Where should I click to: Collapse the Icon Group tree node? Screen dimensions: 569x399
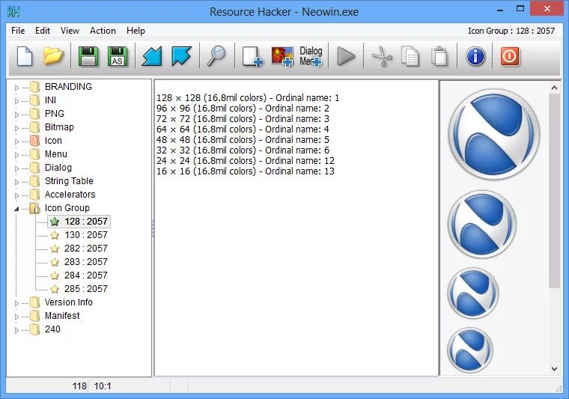[x=16, y=209]
